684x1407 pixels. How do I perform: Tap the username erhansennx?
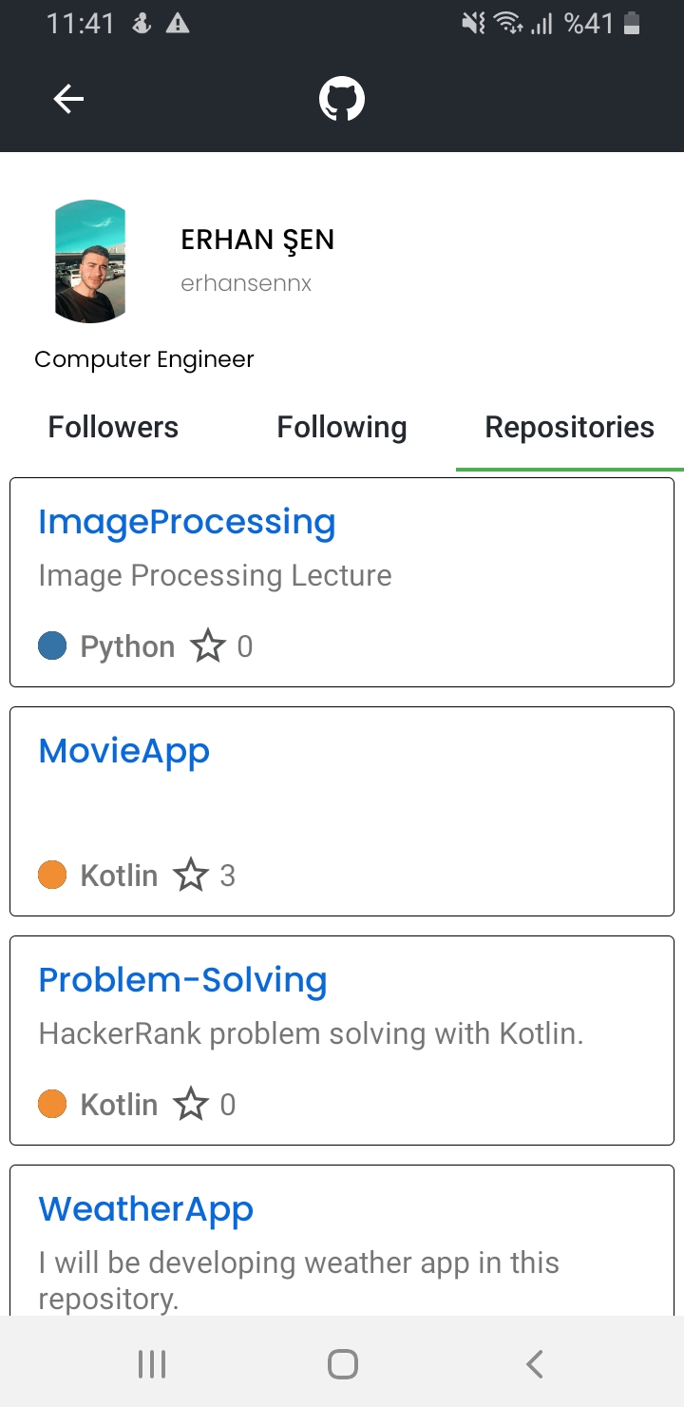[246, 282]
